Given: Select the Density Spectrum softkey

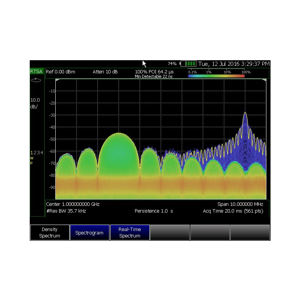Looking at the screenshot, I should point(50,233).
